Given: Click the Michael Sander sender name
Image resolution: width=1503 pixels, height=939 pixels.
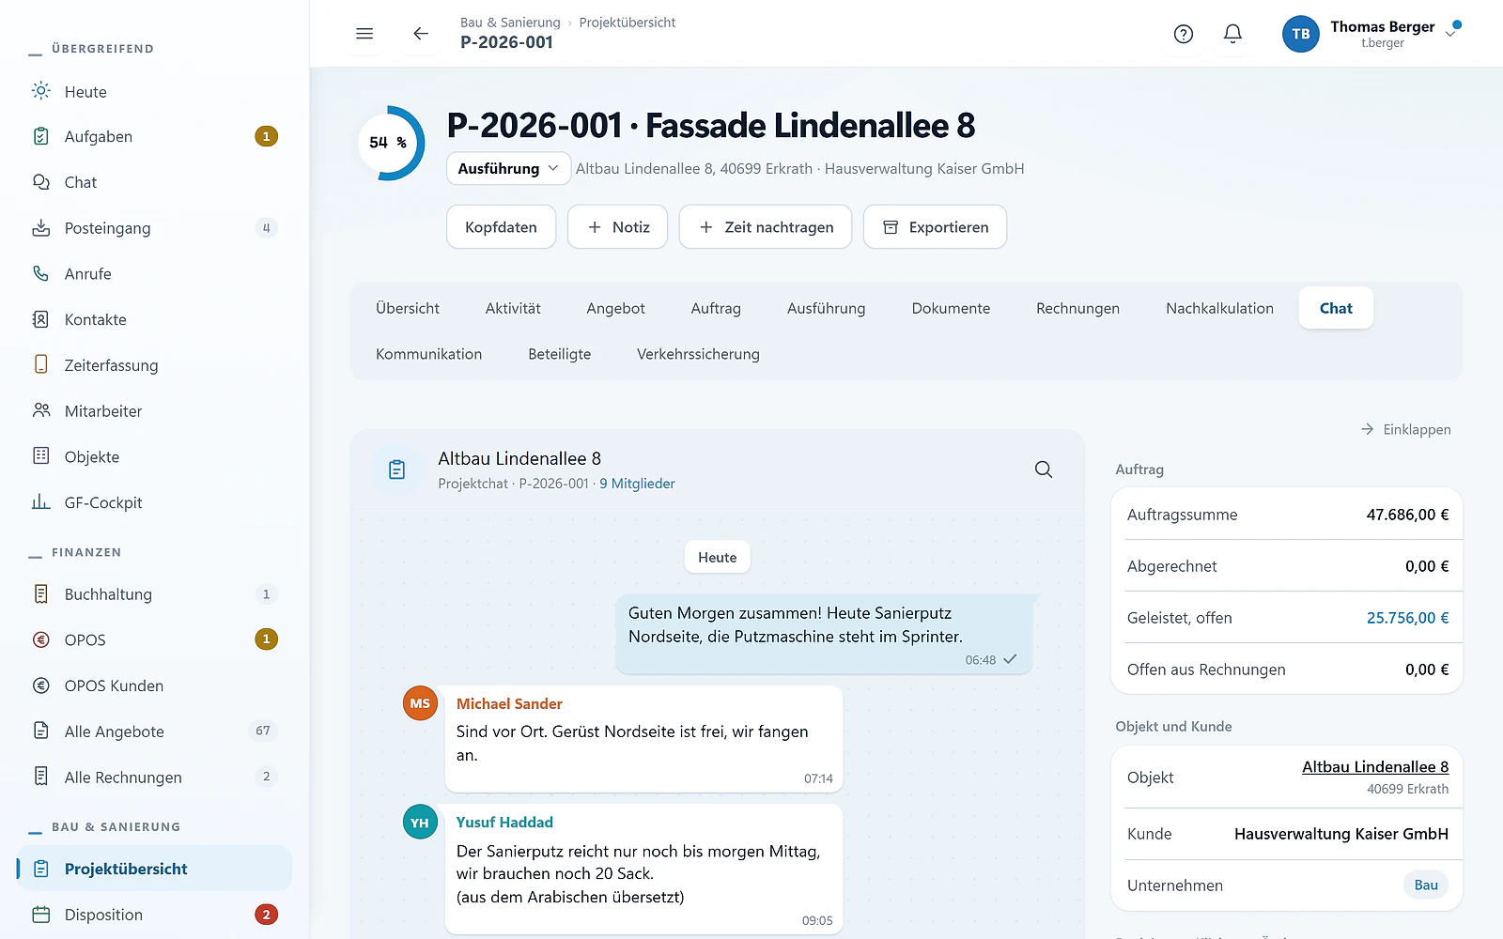Looking at the screenshot, I should 509,704.
